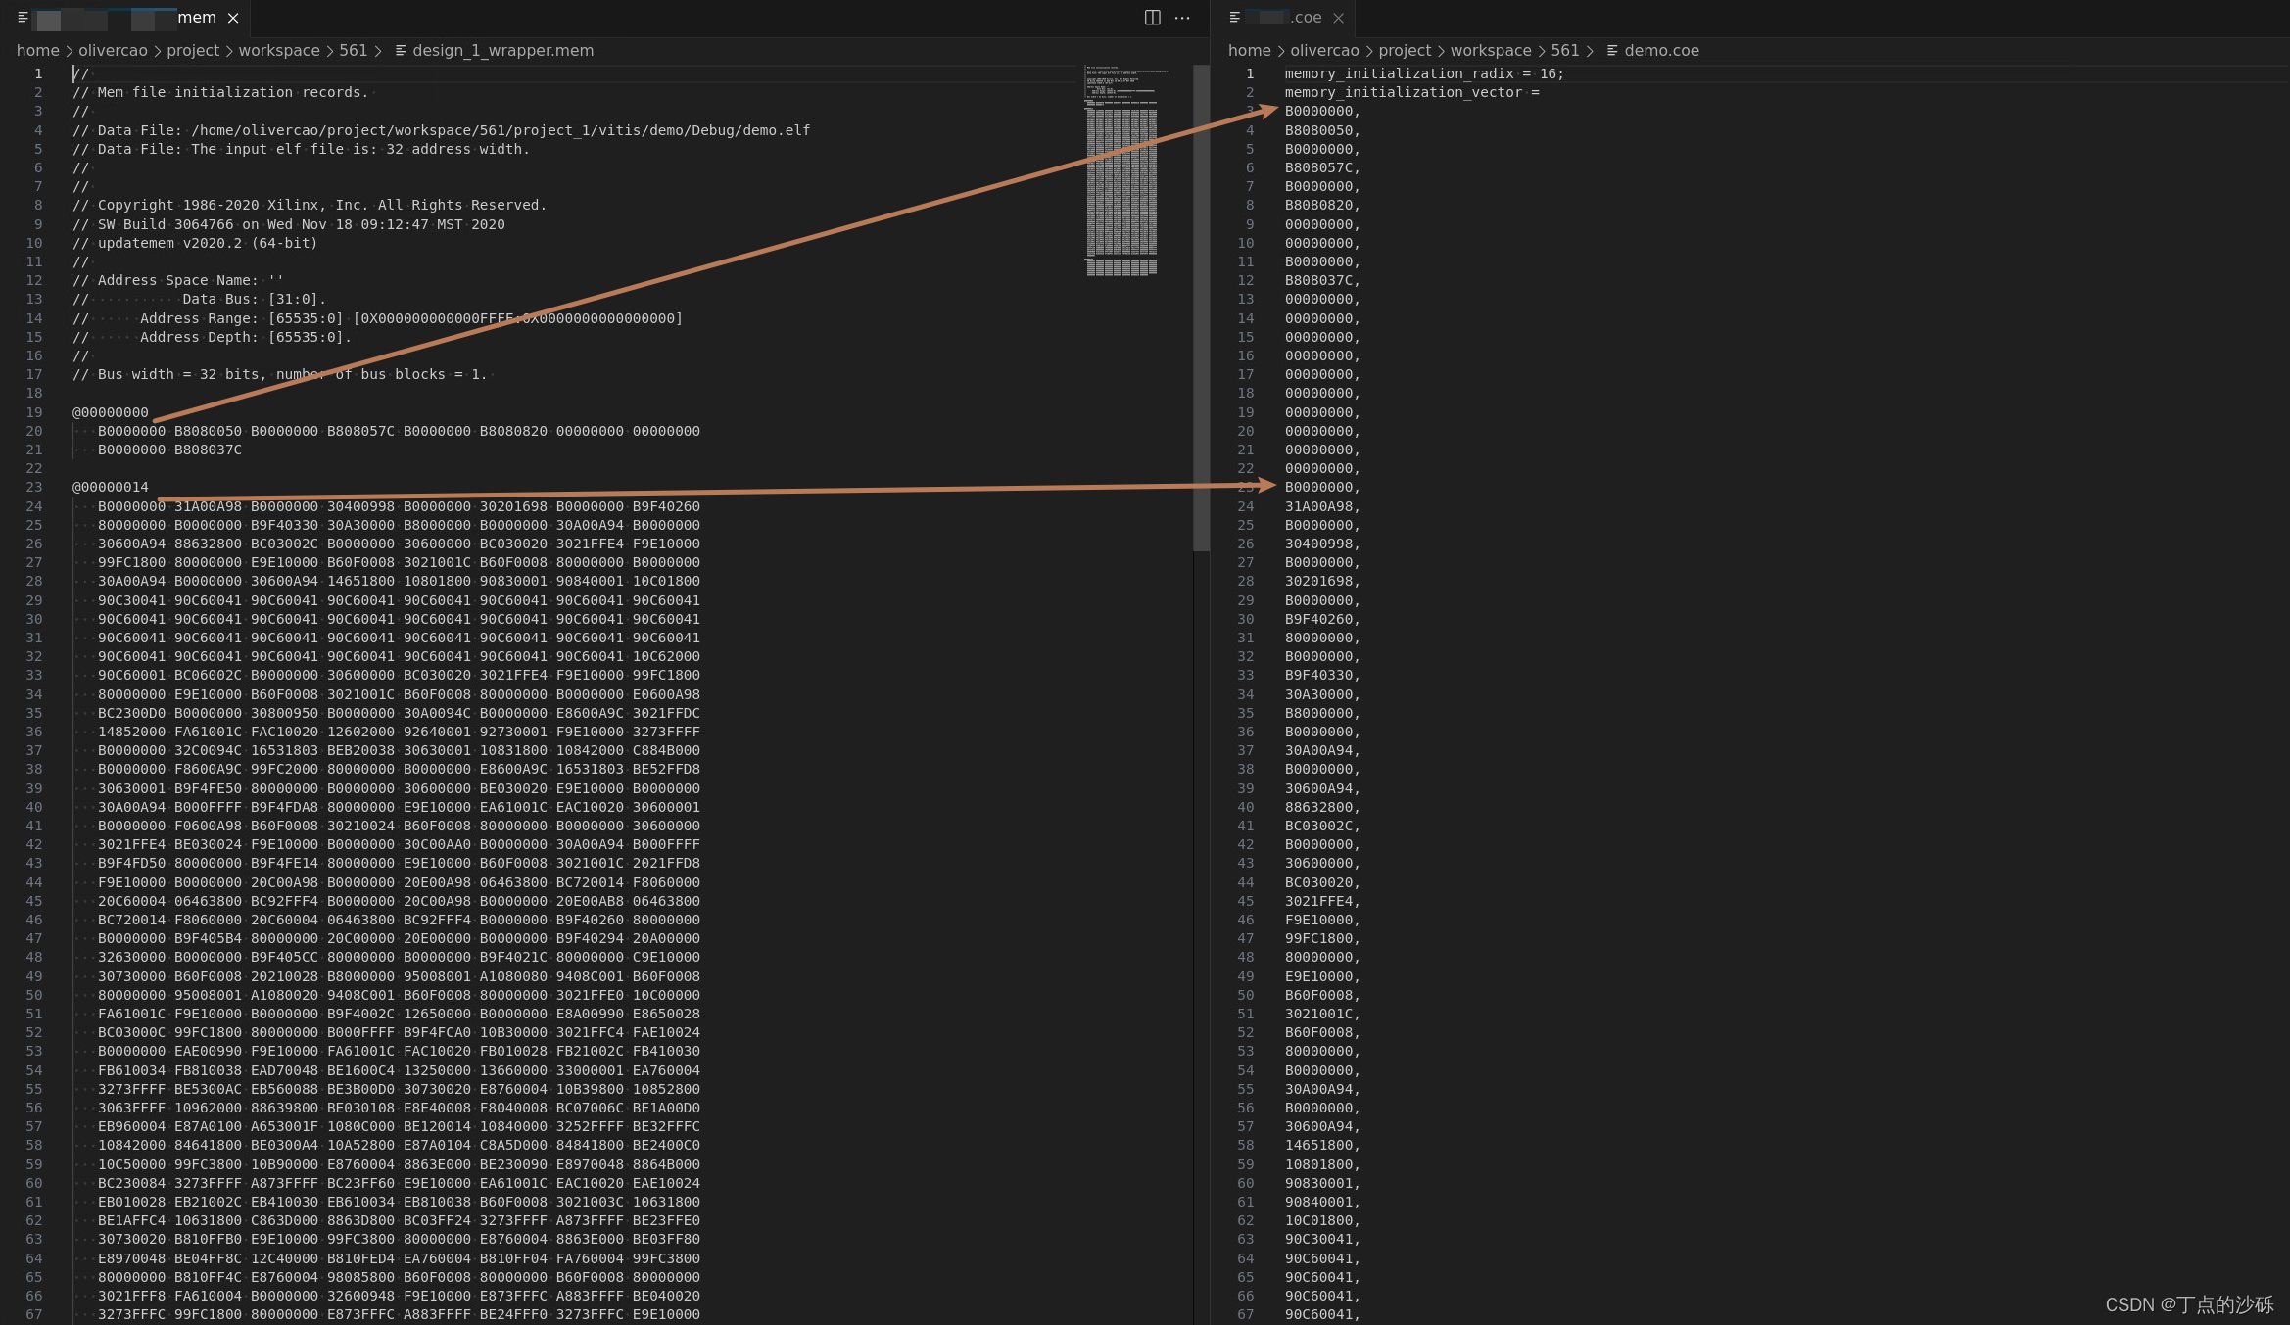Click the file icon on the .mem tab
The height and width of the screenshot is (1325, 2290).
(23, 18)
